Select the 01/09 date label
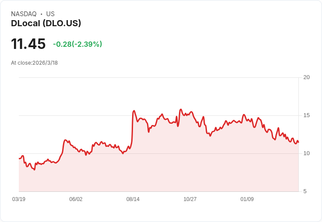322x222 pixels. tap(247, 199)
